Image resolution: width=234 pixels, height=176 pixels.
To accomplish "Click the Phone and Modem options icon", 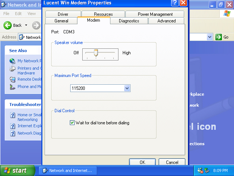I will click(12, 87).
